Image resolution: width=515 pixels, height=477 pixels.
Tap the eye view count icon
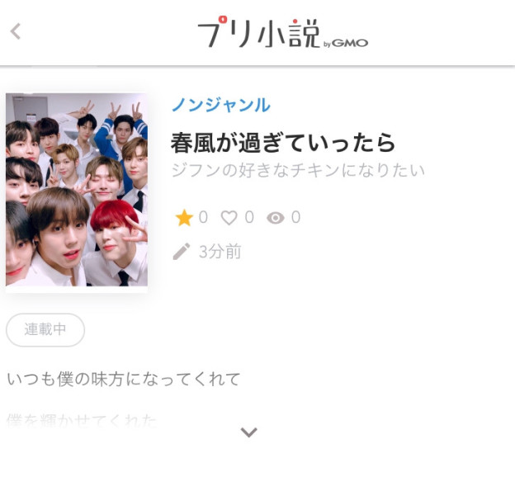pyautogui.click(x=275, y=218)
